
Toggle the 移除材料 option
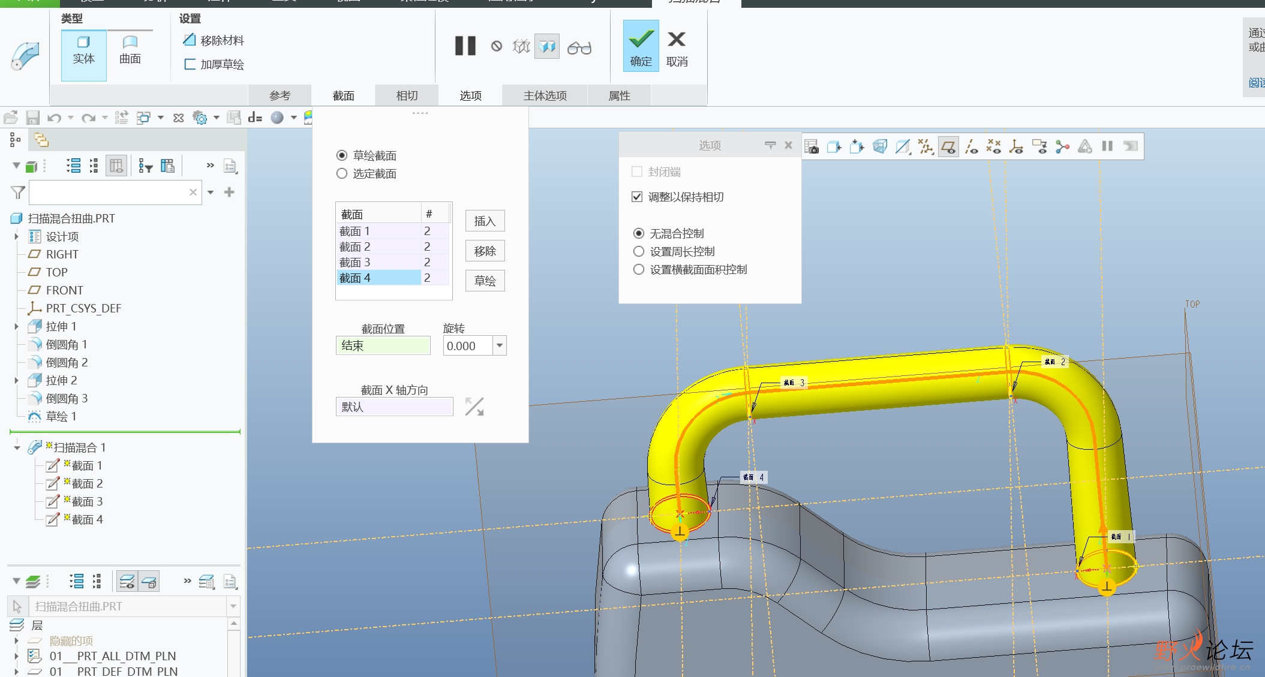214,40
